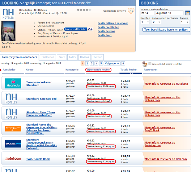Click Reserveren column header
The height and width of the screenshot is (172, 191).
151,69
